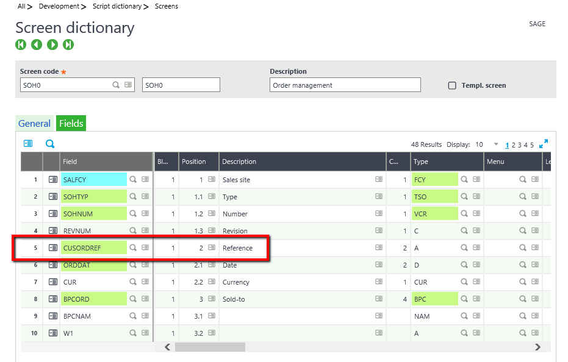The image size is (568, 362).
Task: Open row actions icon for CUSORDREF line
Action: coord(53,248)
